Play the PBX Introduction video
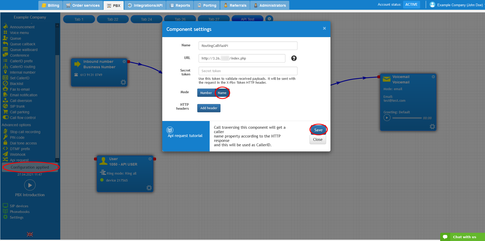The image size is (485, 241). click(x=30, y=185)
